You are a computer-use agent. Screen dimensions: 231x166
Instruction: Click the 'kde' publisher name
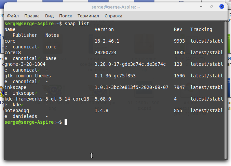[17, 105]
